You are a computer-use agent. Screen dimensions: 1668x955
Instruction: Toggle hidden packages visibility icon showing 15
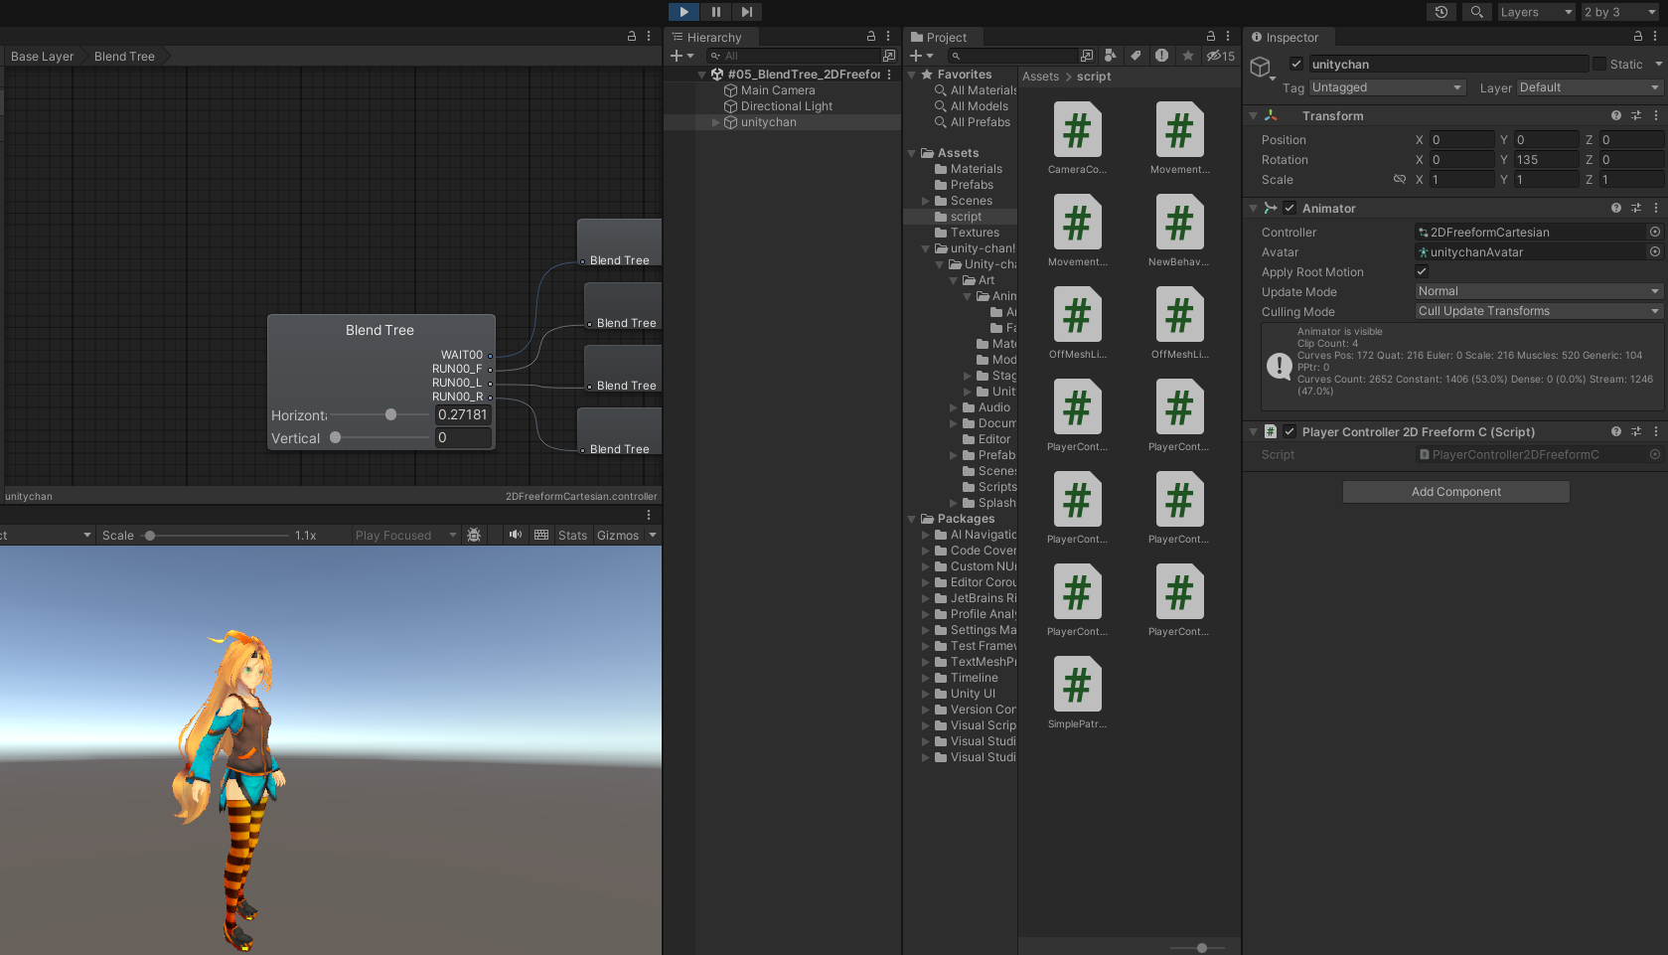click(1221, 56)
